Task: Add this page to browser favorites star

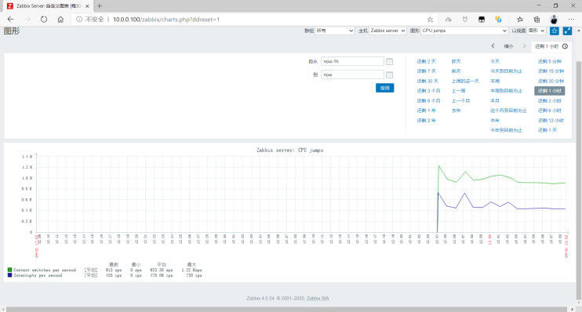Action: point(430,20)
